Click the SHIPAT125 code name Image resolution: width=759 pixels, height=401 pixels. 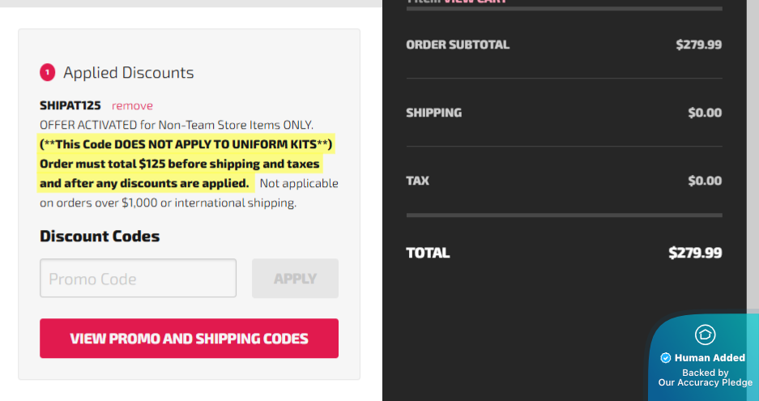pos(70,106)
